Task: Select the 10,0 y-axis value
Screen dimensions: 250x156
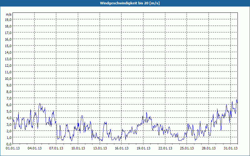Action: (x=9, y=79)
